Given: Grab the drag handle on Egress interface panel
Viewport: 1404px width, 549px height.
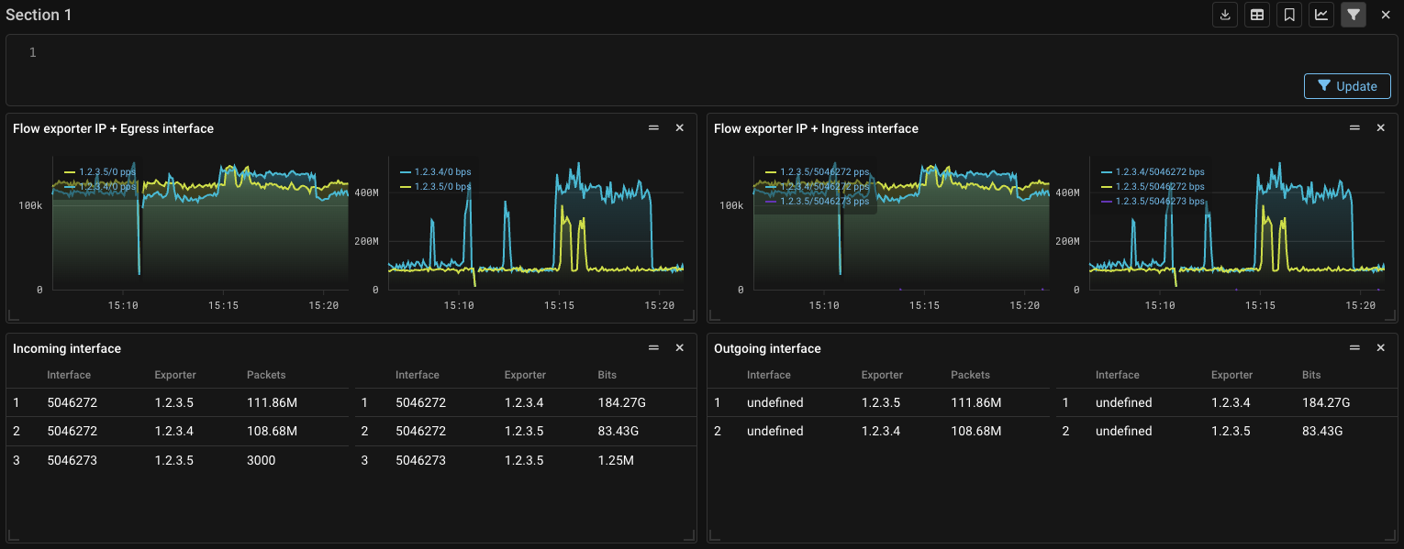Looking at the screenshot, I should (653, 128).
